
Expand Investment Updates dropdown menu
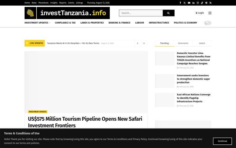click(x=37, y=23)
